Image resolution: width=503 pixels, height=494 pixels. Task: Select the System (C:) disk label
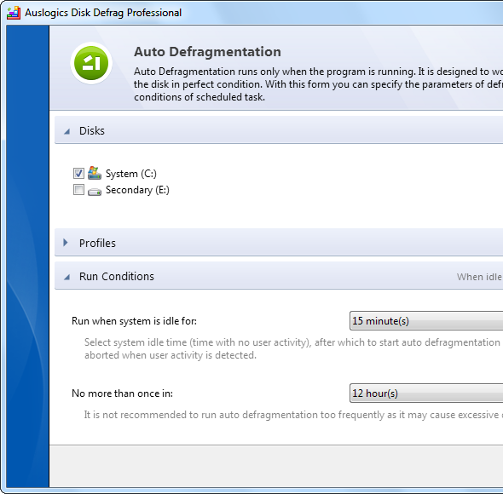[x=131, y=174]
